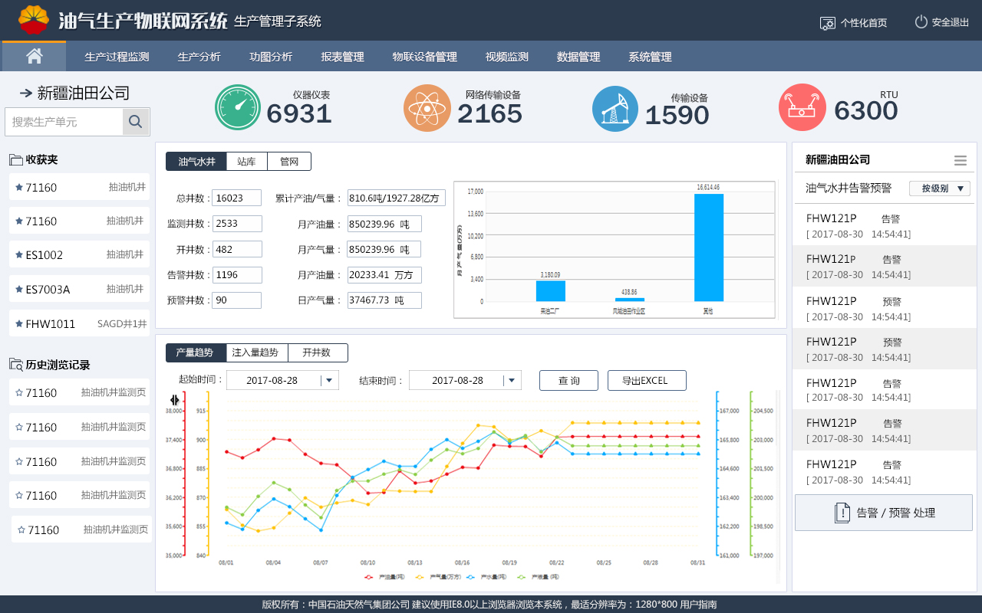Click the favorites folder icon
The width and height of the screenshot is (982, 613).
coord(15,159)
